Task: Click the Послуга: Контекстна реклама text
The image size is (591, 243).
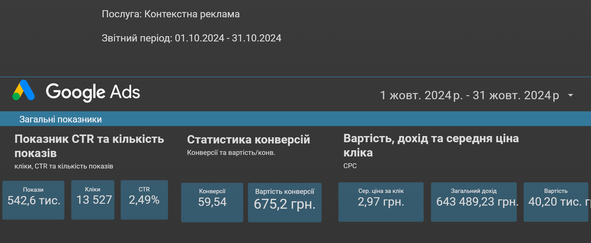Action: tap(171, 14)
